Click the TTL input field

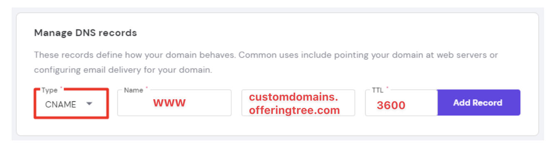pos(401,103)
